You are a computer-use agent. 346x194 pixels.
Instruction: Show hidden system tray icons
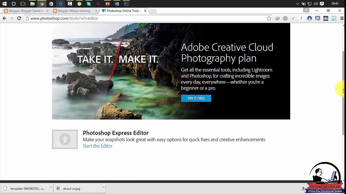click(x=298, y=4)
